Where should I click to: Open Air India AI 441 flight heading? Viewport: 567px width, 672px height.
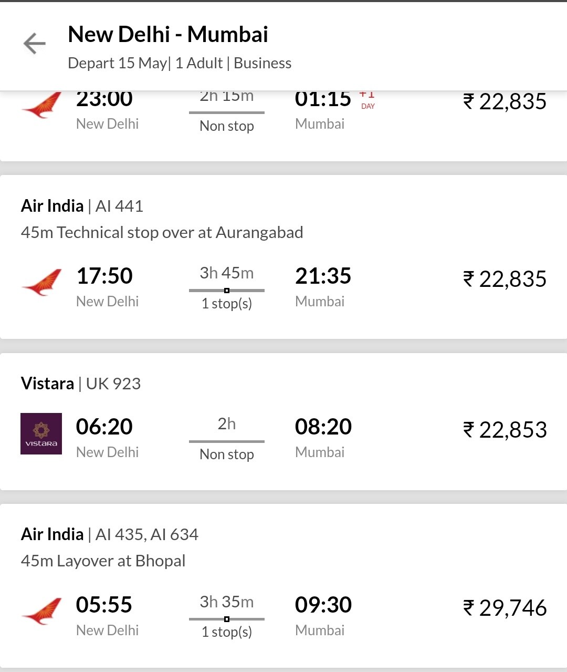tap(82, 206)
